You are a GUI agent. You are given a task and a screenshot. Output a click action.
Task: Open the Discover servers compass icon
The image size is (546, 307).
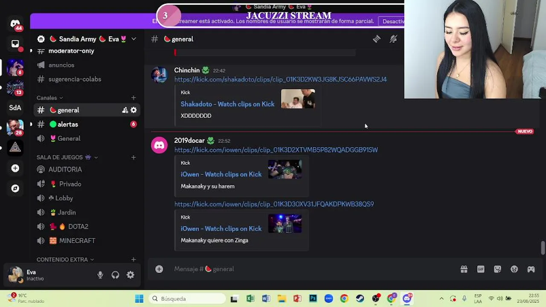(15, 188)
